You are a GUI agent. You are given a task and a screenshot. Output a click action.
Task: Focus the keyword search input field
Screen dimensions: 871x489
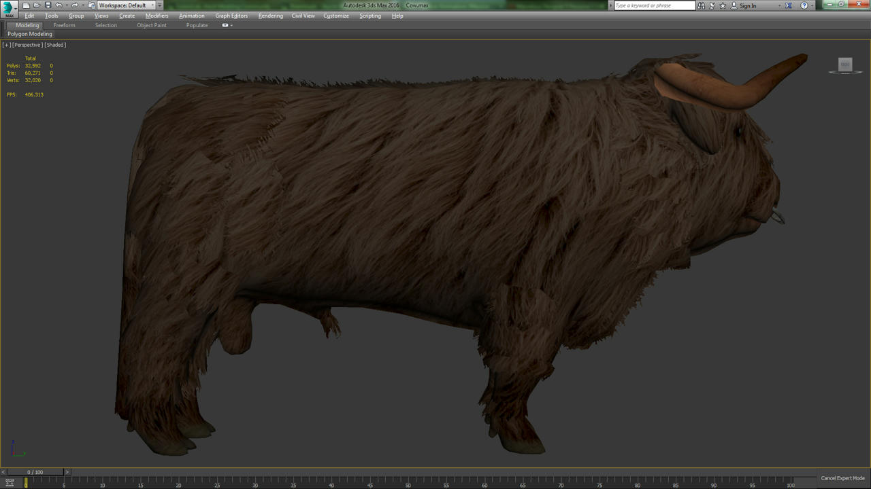(x=655, y=5)
